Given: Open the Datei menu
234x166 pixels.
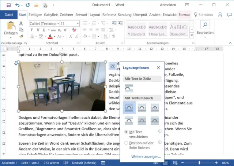Looking at the screenshot, I should [9, 15].
